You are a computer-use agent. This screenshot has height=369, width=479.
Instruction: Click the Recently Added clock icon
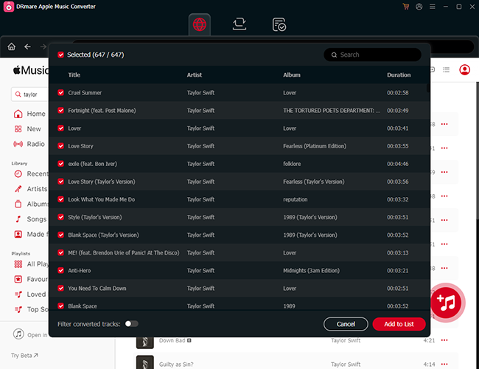18,173
